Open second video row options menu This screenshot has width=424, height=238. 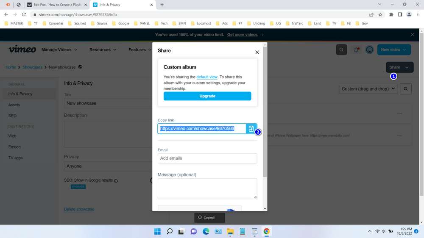(399, 136)
